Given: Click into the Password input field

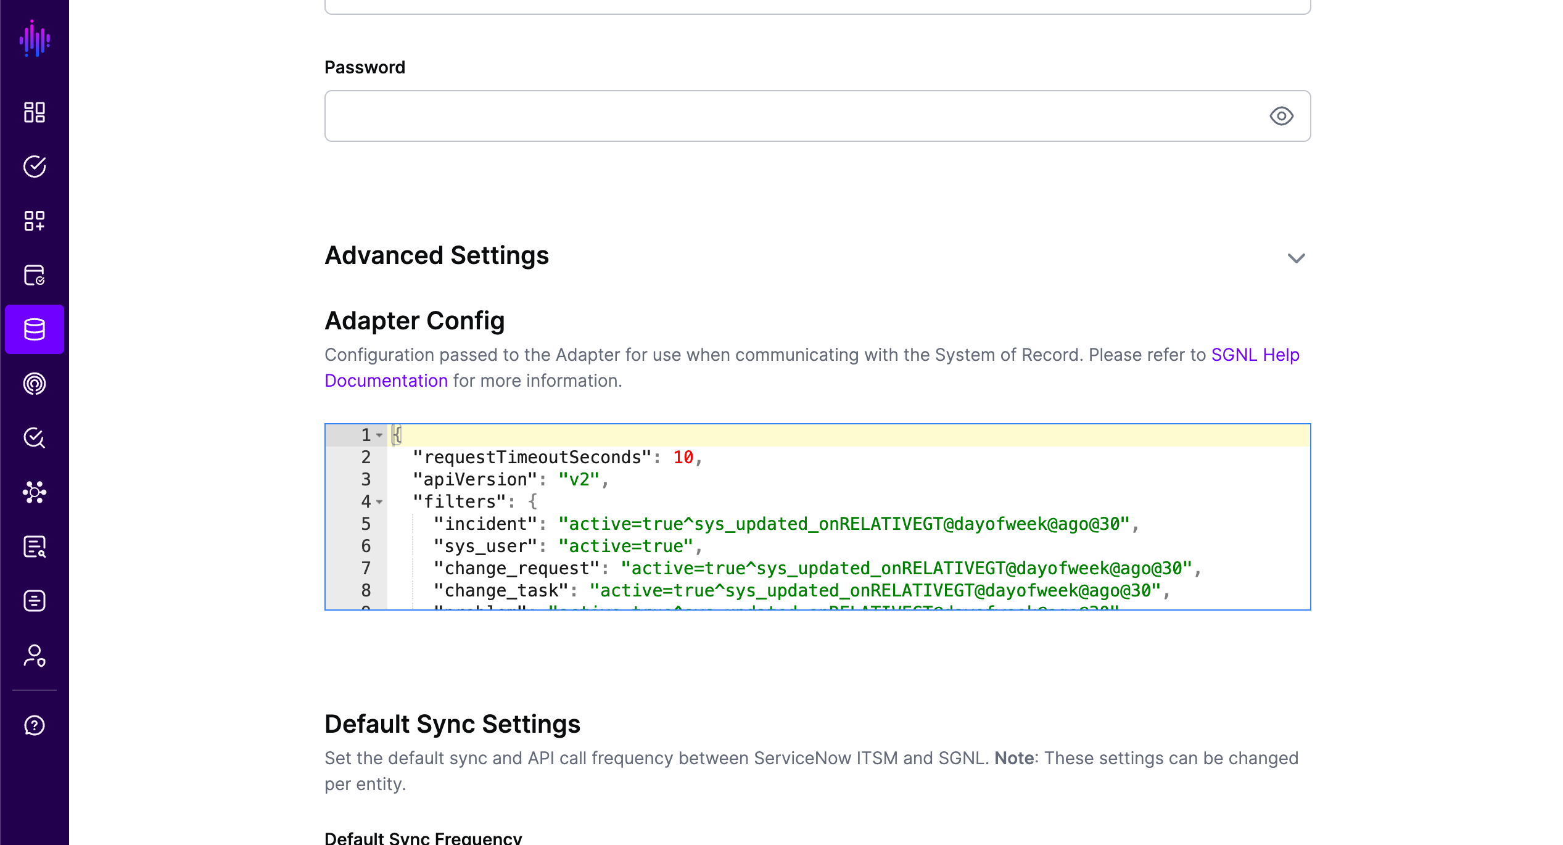Looking at the screenshot, I should [x=817, y=115].
